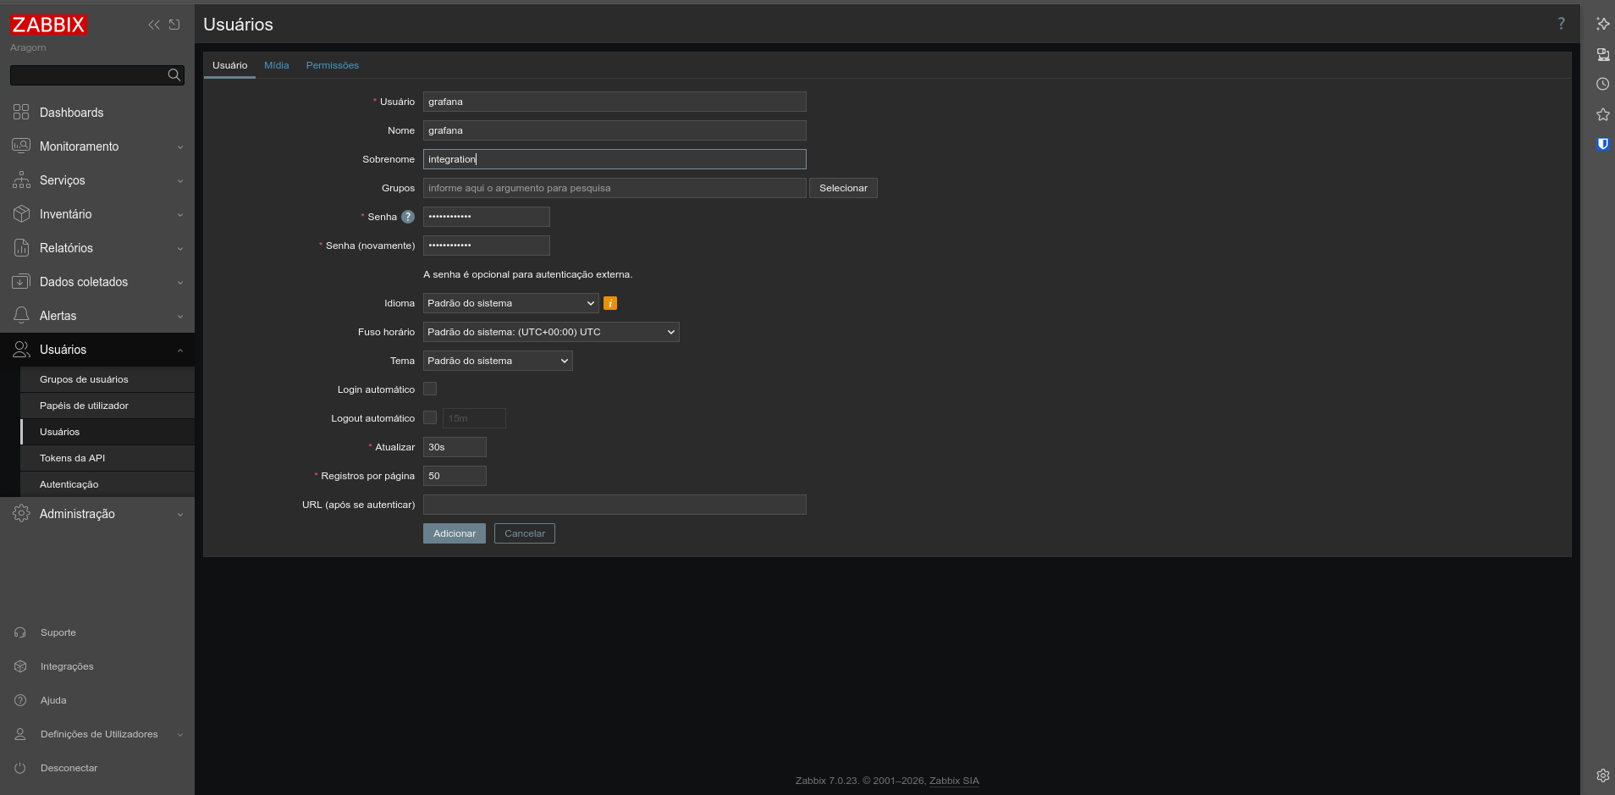Click the Relatórios report icon
Viewport: 1615px width, 795px height.
point(21,247)
